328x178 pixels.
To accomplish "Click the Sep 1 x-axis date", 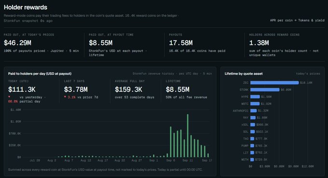I will [154, 161].
